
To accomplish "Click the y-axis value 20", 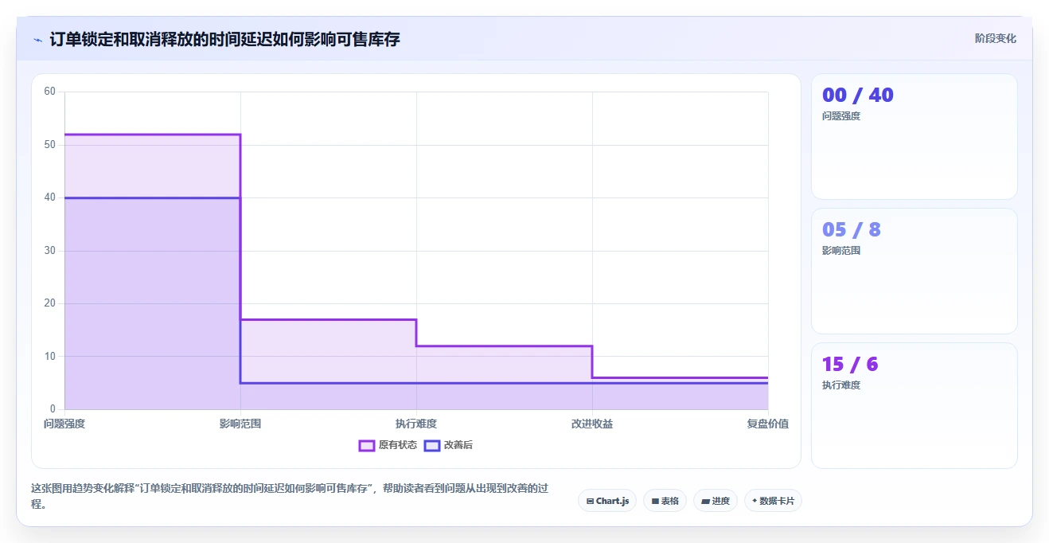I will tap(50, 303).
